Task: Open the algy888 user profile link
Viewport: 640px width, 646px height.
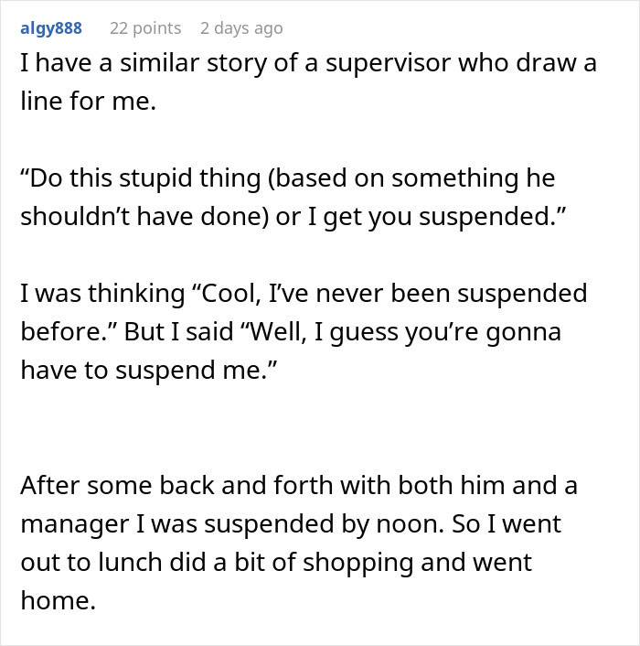Action: click(51, 28)
